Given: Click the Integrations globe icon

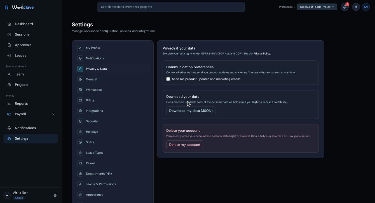Looking at the screenshot, I should [x=80, y=111].
